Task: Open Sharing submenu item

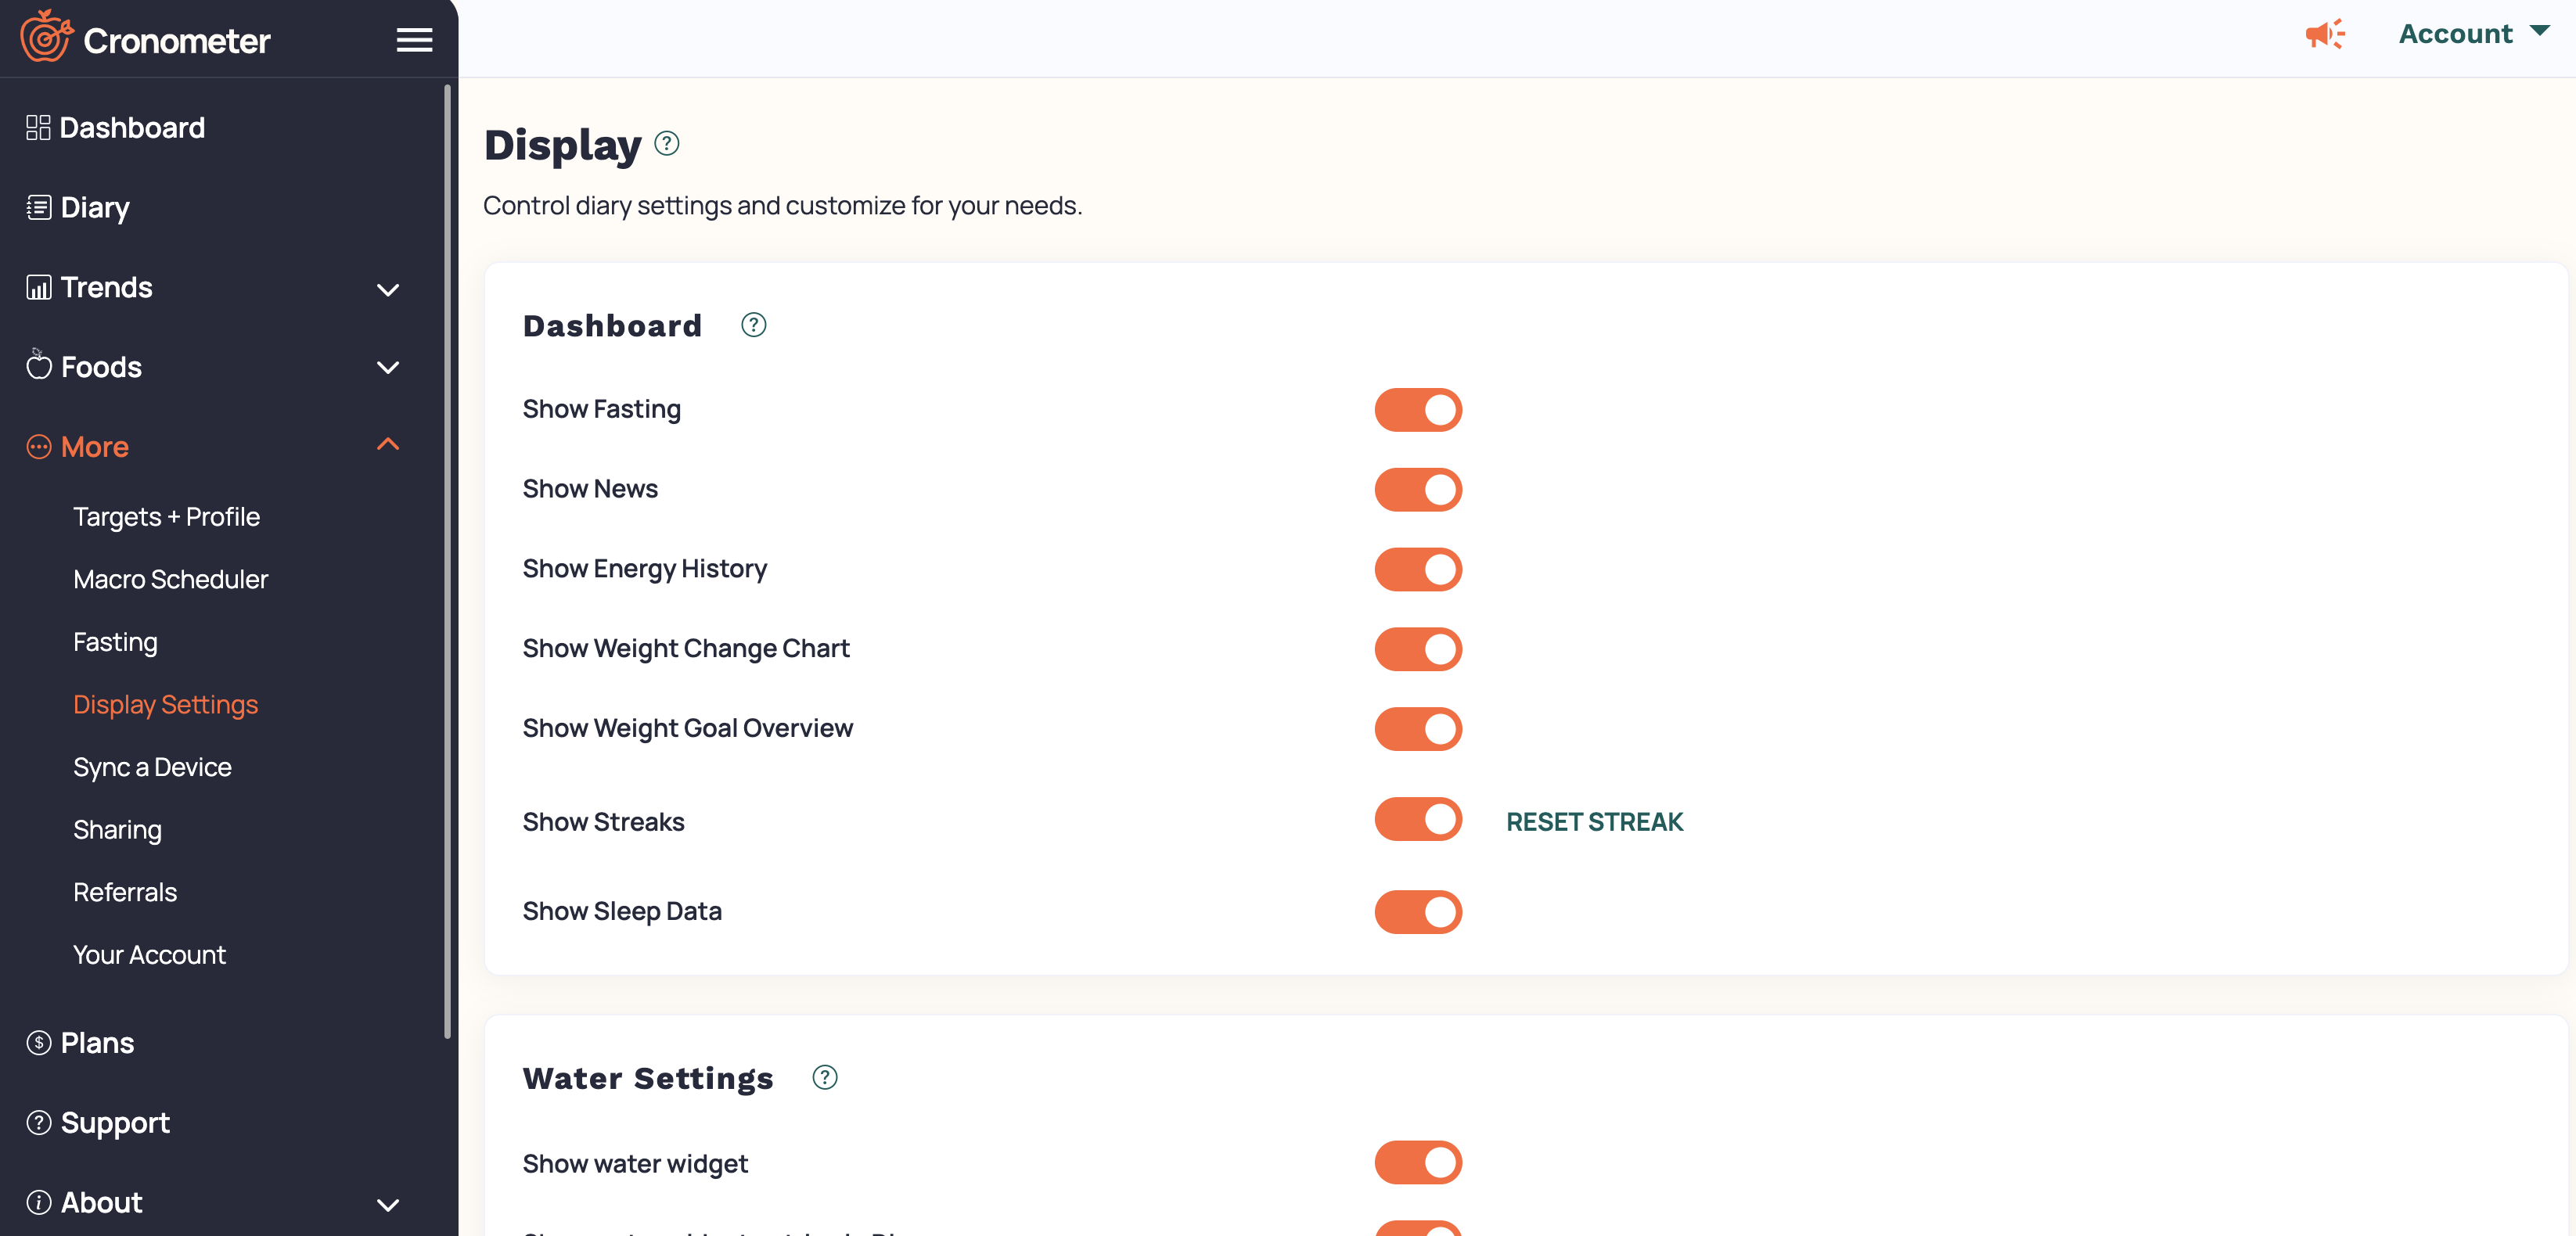Action: pos(117,830)
